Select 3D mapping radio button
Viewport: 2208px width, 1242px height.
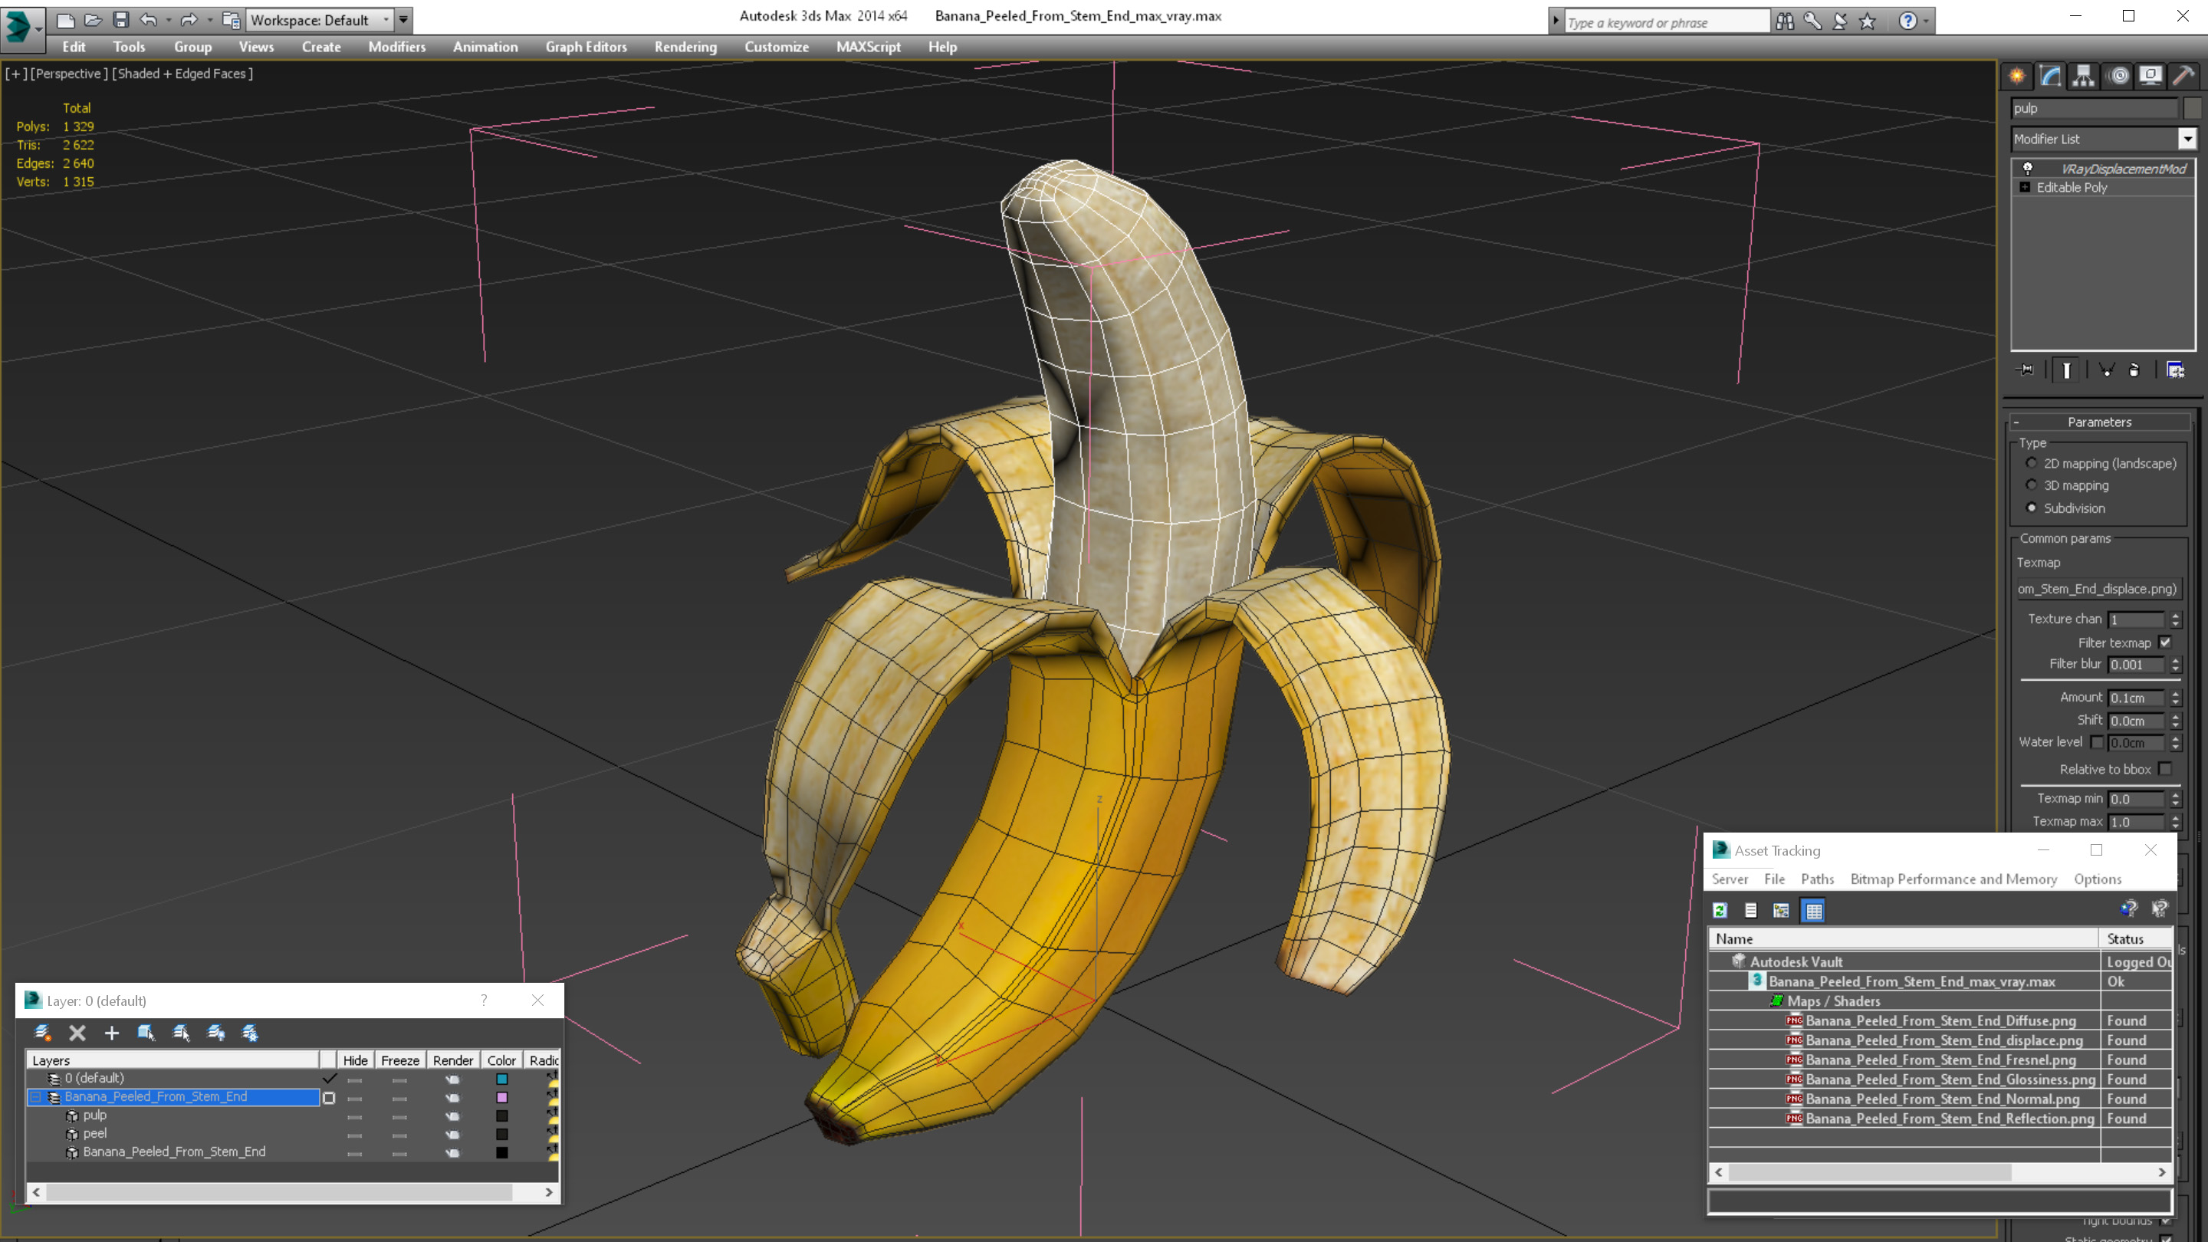2031,485
